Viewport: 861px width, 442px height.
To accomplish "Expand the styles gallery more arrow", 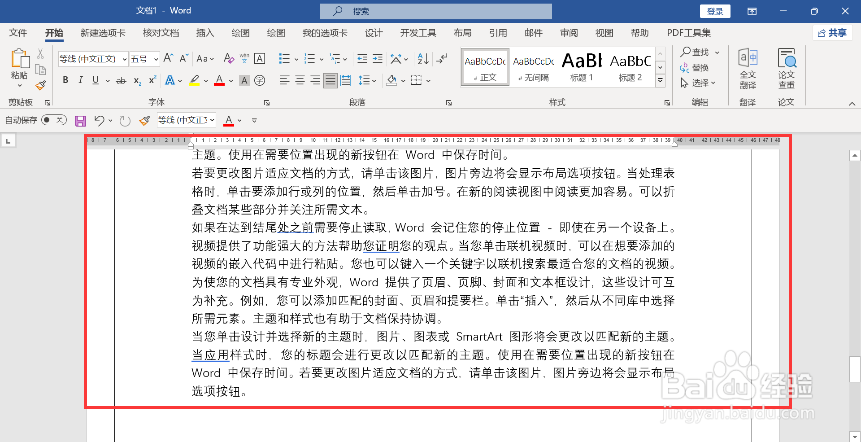I will click(x=660, y=81).
